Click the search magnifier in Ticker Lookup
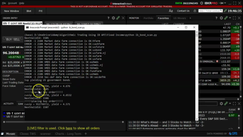This screenshot has width=243, height=137. pyautogui.click(x=221, y=11)
